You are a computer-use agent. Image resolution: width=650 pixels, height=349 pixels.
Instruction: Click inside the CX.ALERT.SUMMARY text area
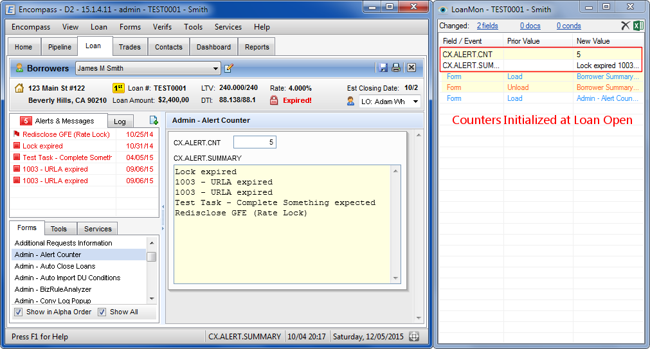[x=282, y=224]
